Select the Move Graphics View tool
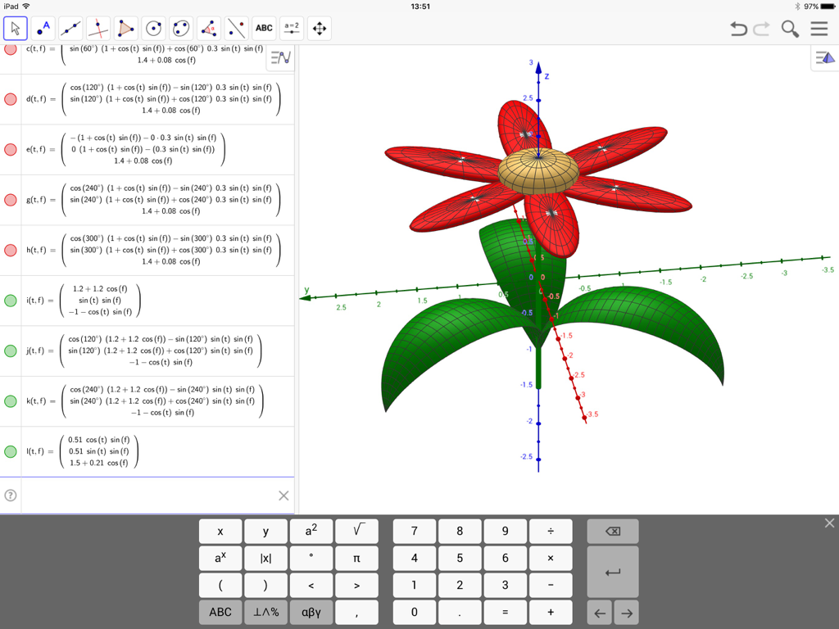This screenshot has height=629, width=839. pos(320,28)
